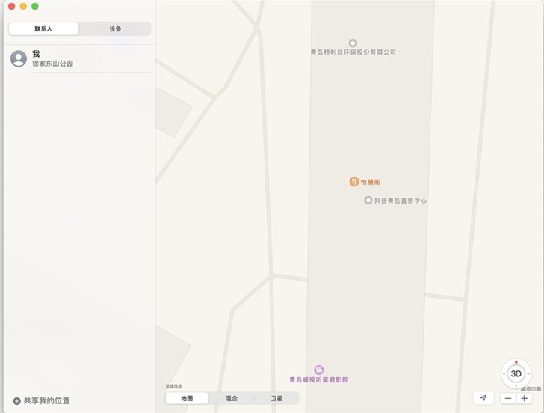Click the 青岛威视听家庭影院 cinema marker
This screenshot has width=544, height=413.
coord(319,370)
